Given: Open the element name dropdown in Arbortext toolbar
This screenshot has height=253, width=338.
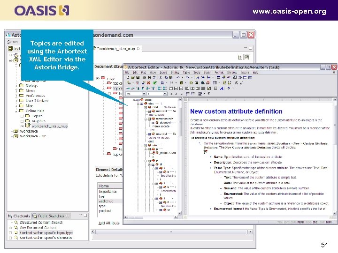Looking at the screenshot, I should 144,94.
